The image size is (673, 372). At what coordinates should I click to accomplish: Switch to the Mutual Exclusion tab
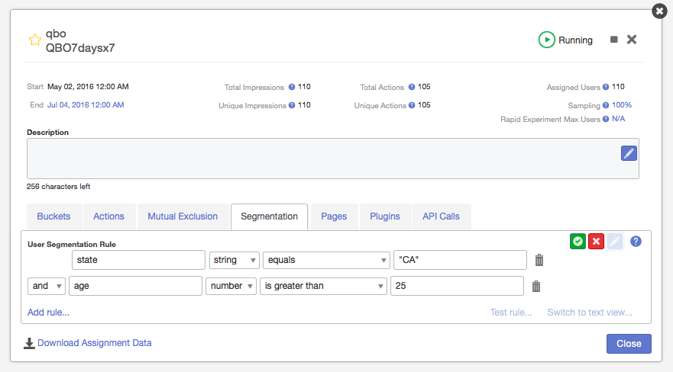point(183,216)
